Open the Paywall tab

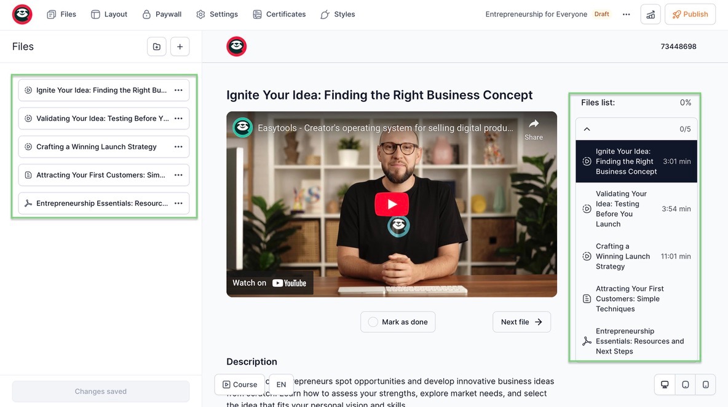click(x=162, y=14)
